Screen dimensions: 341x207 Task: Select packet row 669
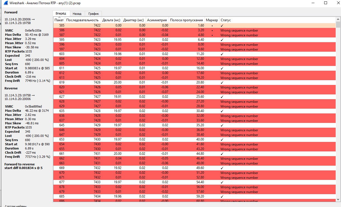(x=194, y=168)
